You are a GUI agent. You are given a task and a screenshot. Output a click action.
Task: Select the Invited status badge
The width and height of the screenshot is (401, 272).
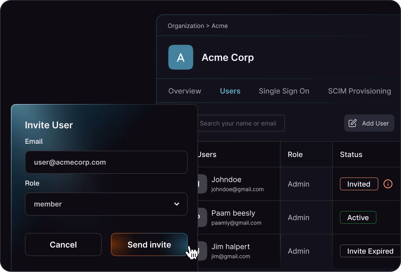tap(359, 184)
